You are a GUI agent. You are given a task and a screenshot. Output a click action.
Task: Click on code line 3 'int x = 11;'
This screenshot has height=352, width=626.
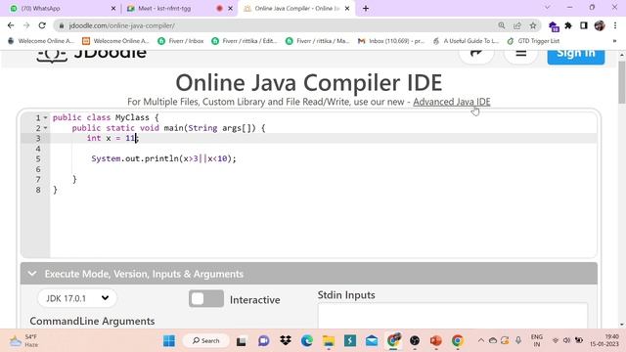[x=112, y=138]
